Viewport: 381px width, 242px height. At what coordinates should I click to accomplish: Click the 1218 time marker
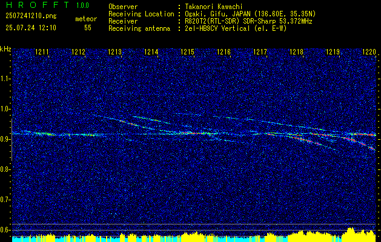click(x=296, y=51)
